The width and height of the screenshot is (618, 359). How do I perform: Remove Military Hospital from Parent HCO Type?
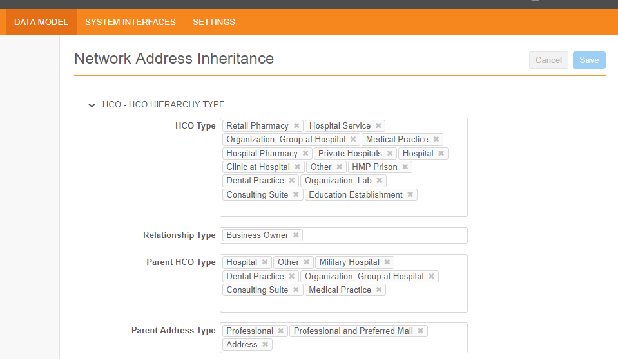387,262
